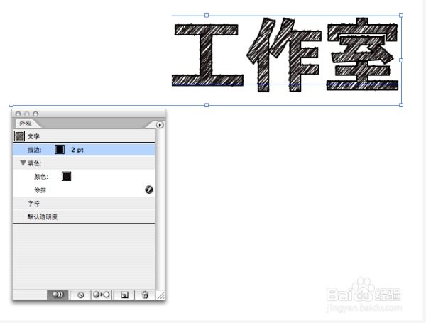Viewport: 426px width, 323px height.
Task: Select the 字符 characters row
Action: coord(84,204)
